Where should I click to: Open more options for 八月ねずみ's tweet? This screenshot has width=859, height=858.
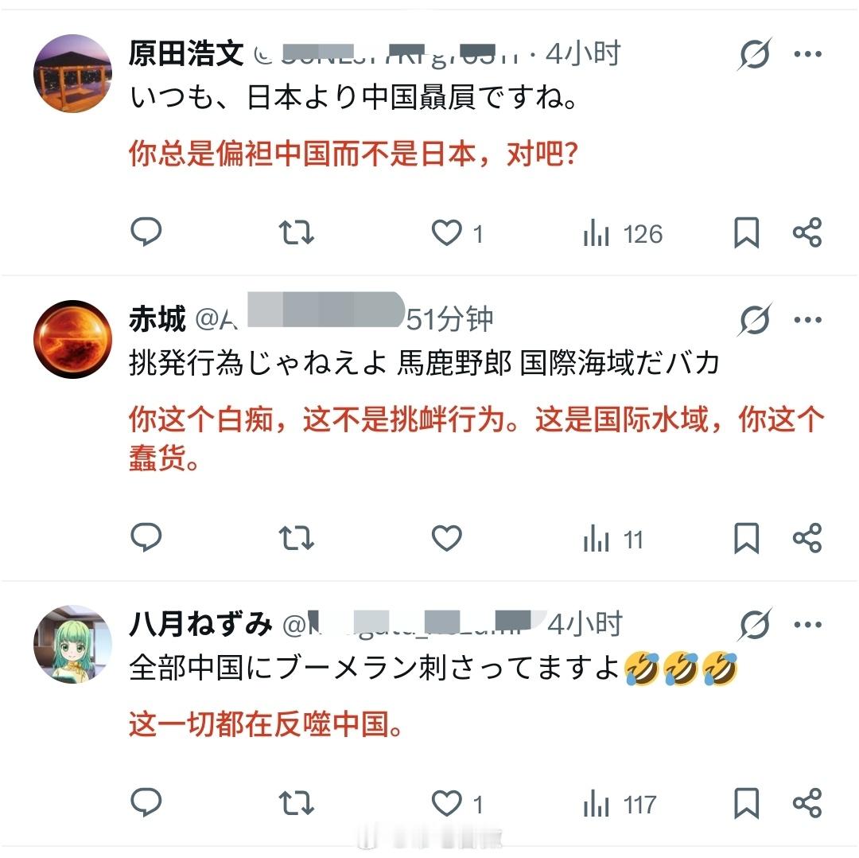(x=808, y=625)
